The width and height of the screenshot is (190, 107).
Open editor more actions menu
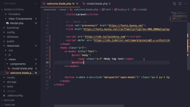(x=185, y=4)
